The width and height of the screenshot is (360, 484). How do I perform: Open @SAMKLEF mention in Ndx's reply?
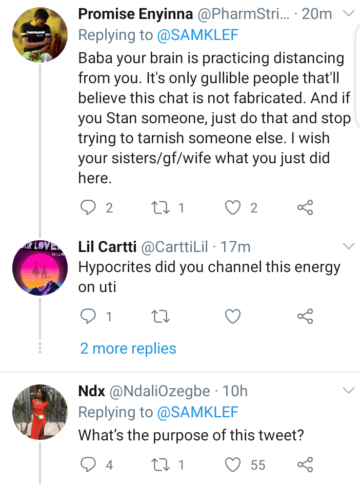(198, 412)
